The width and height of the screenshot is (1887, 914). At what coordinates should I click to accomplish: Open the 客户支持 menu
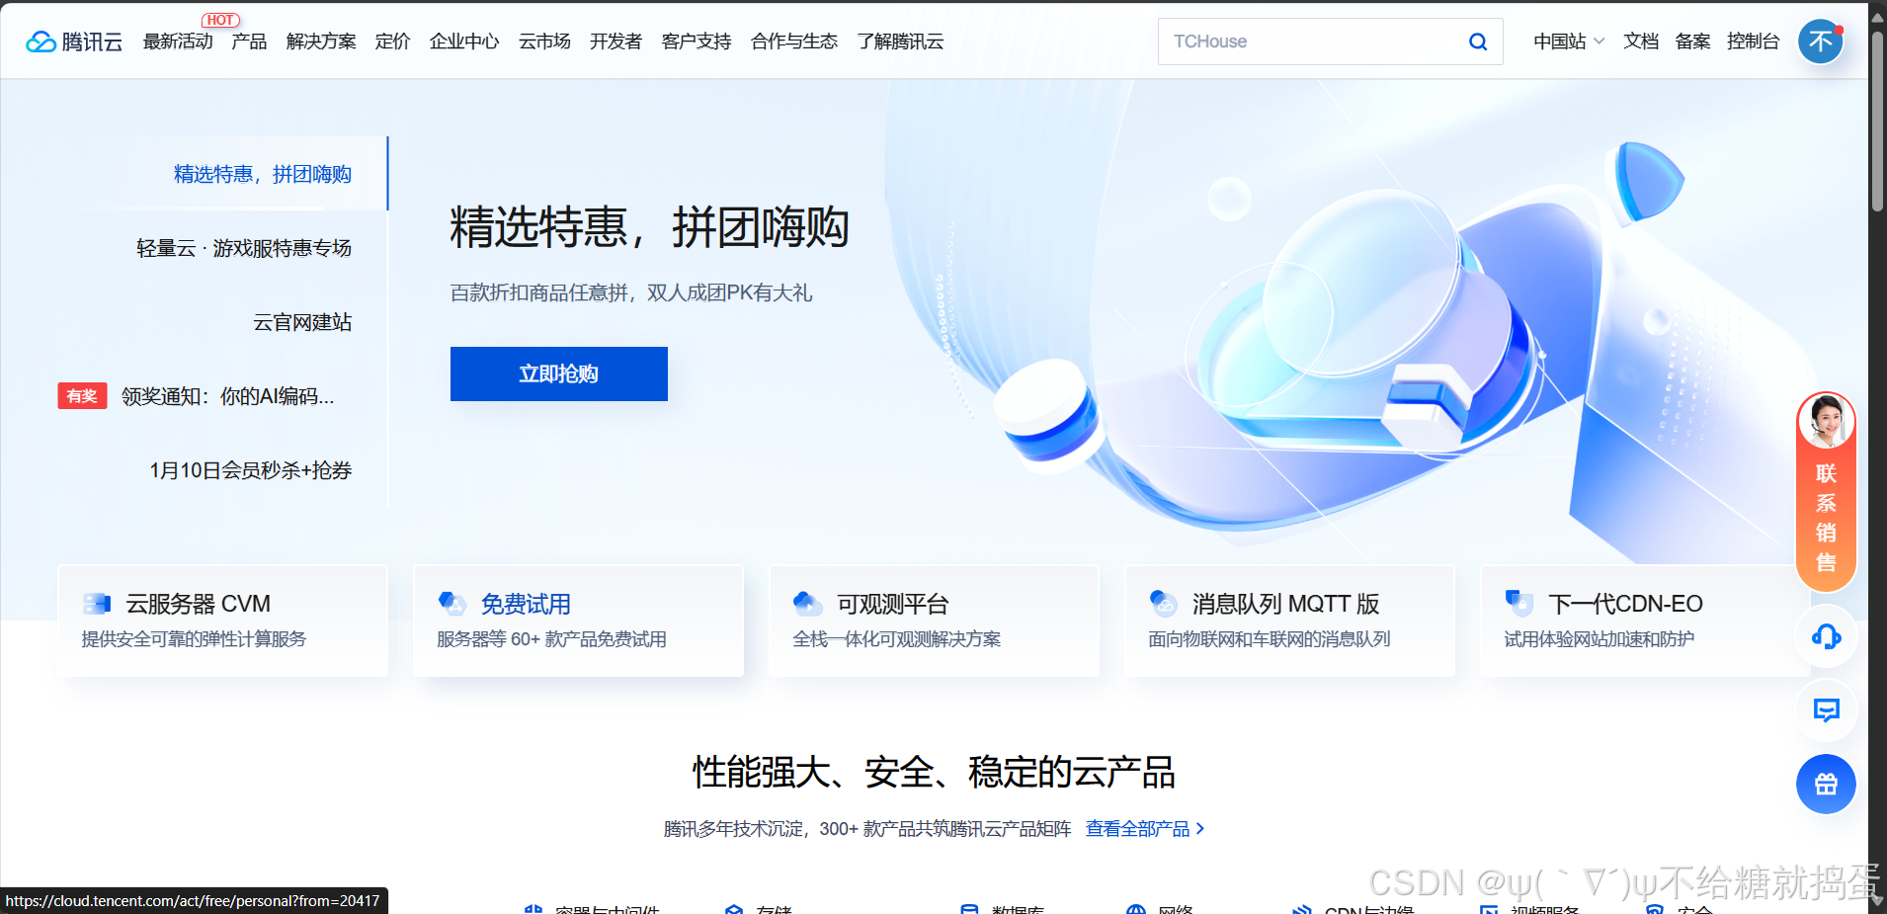[697, 42]
